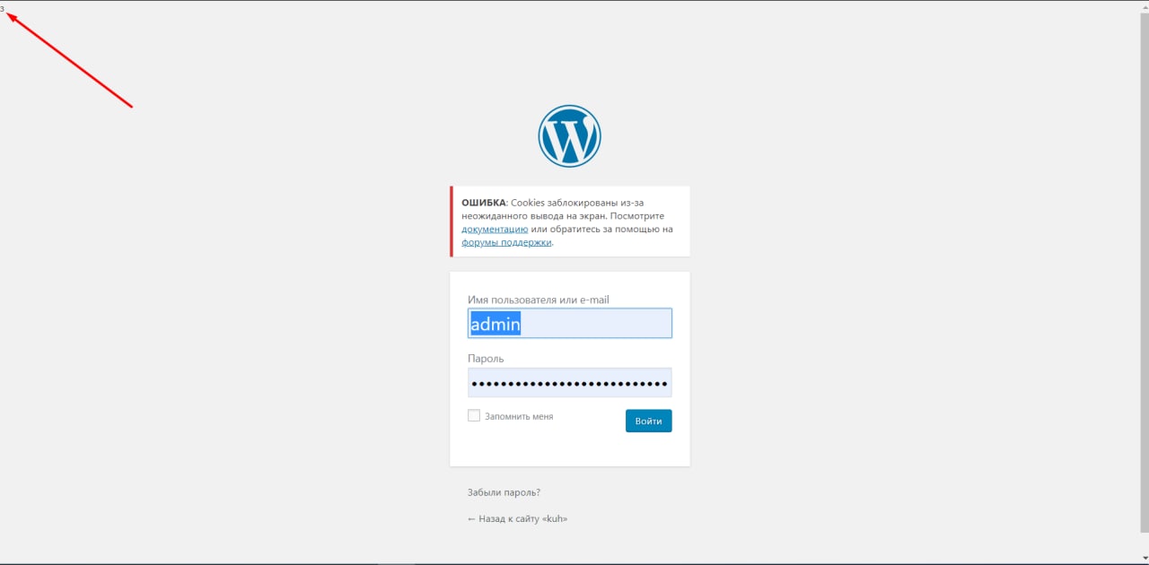
Task: Open the форумы поддержки link
Action: point(506,242)
